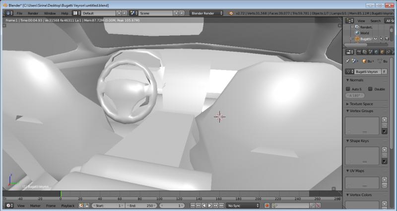
Task: Click the add screen layout plus icon
Action: (118, 13)
